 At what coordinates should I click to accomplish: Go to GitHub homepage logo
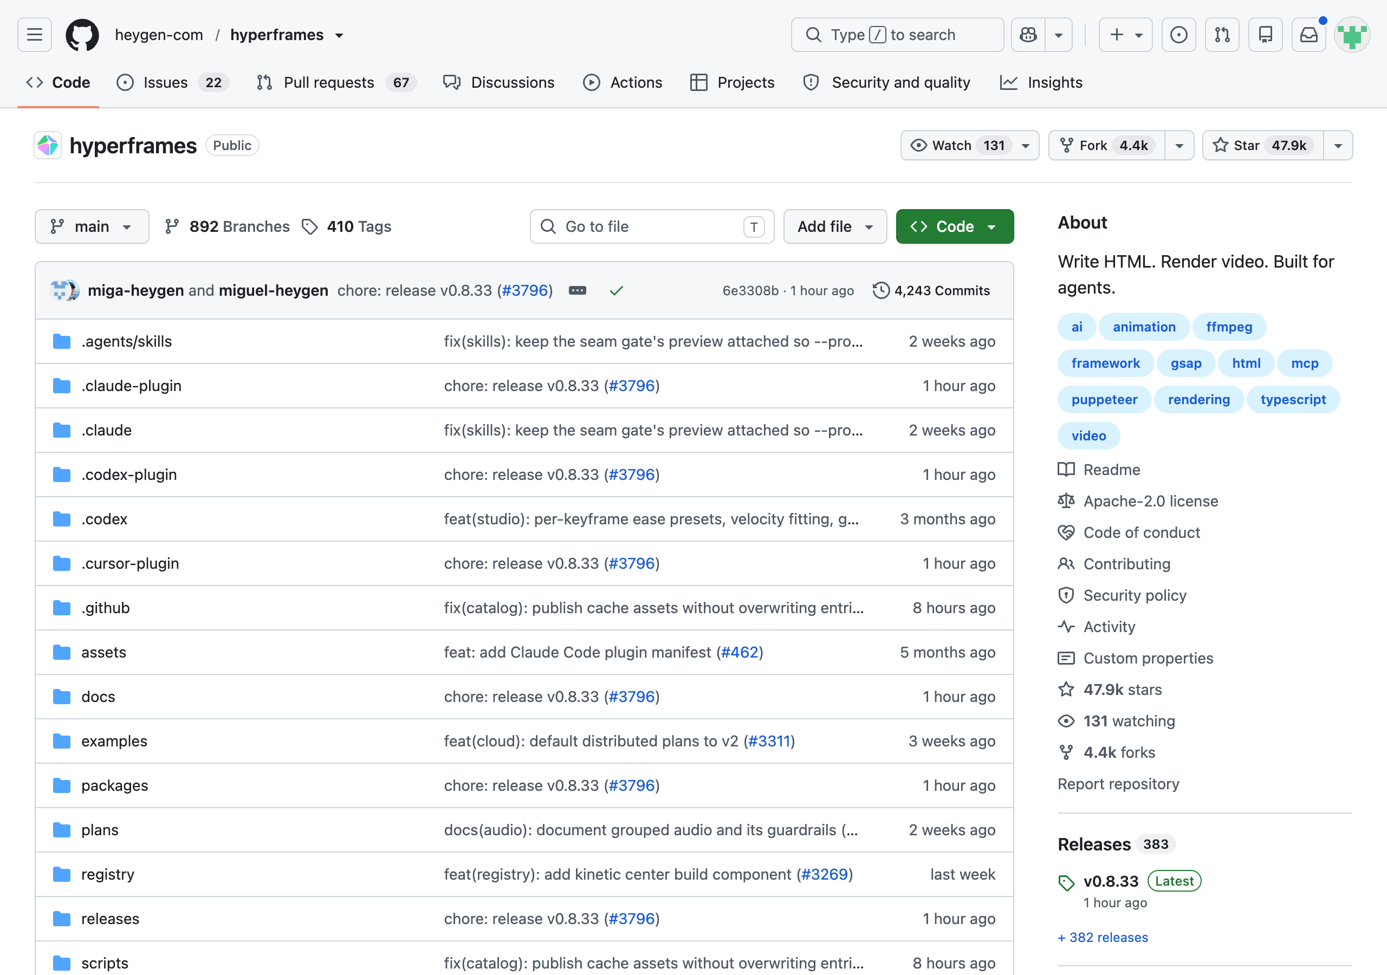(82, 35)
